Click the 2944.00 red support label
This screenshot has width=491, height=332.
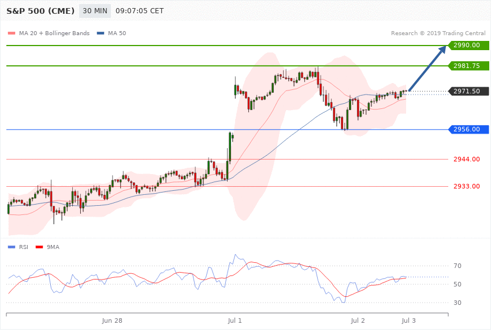467,159
